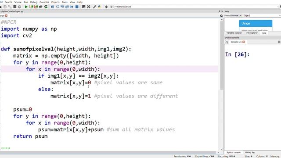Click the debug Step icon
The height and width of the screenshot is (158, 281).
58,7
